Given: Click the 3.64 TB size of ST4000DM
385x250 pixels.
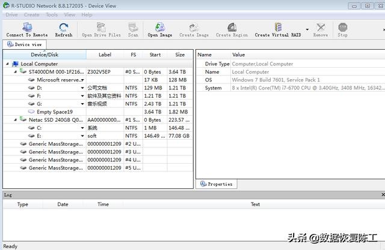Looking at the screenshot, I should (177, 72).
